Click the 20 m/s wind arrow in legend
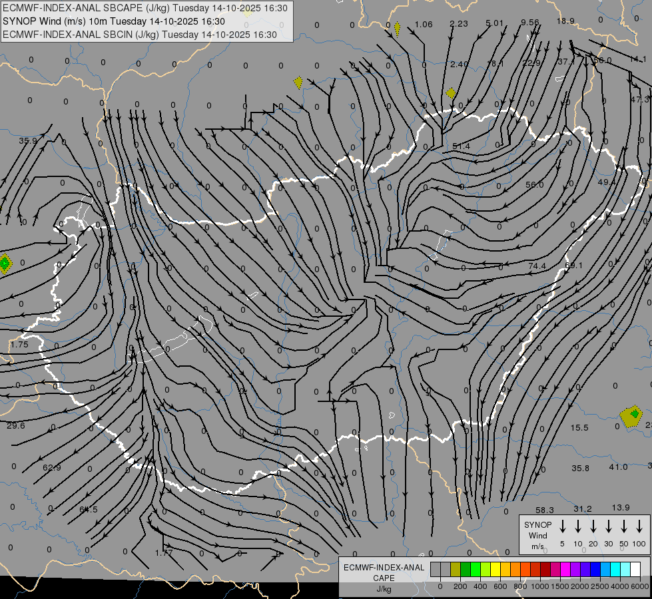 pyautogui.click(x=593, y=526)
